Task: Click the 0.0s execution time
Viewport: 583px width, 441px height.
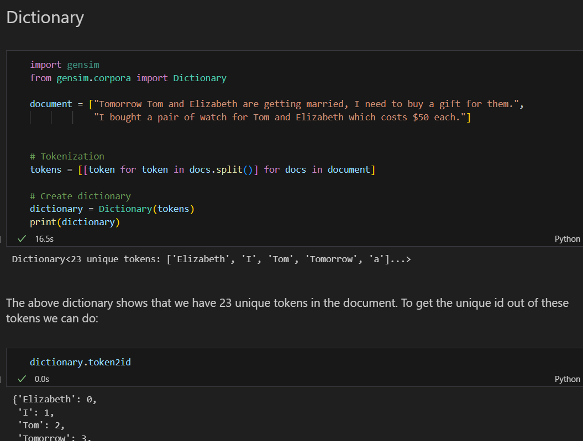Action: click(x=42, y=379)
